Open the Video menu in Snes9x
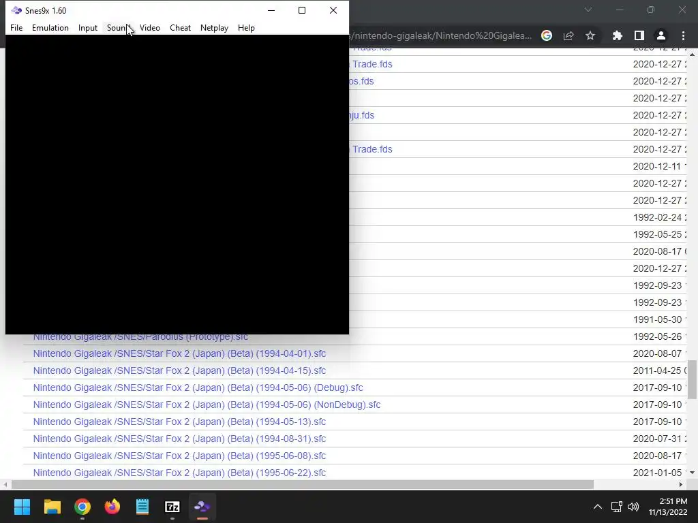This screenshot has height=523, width=698. click(149, 27)
